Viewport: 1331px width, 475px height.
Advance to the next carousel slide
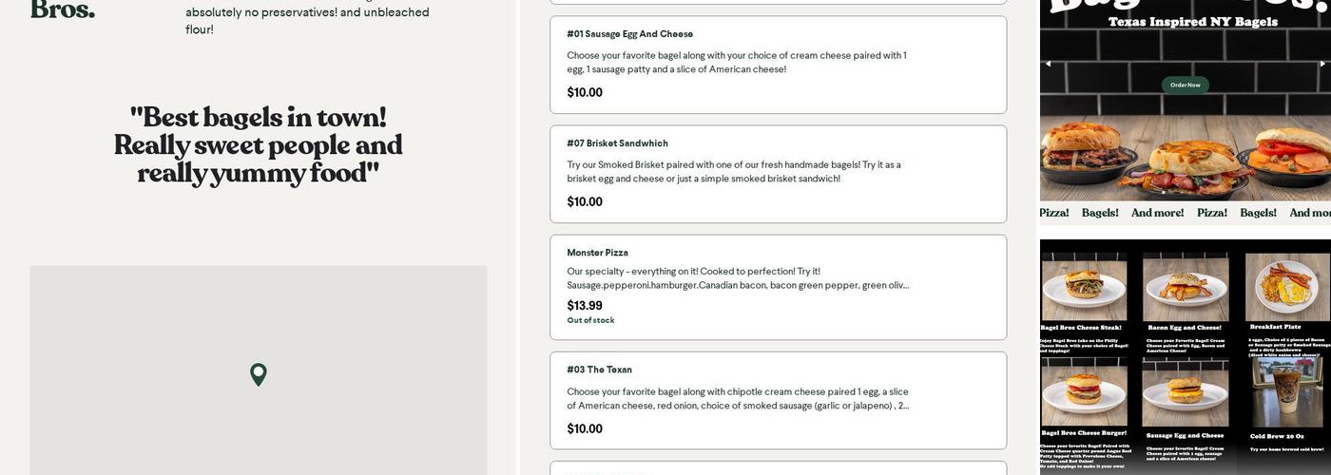click(x=1322, y=64)
